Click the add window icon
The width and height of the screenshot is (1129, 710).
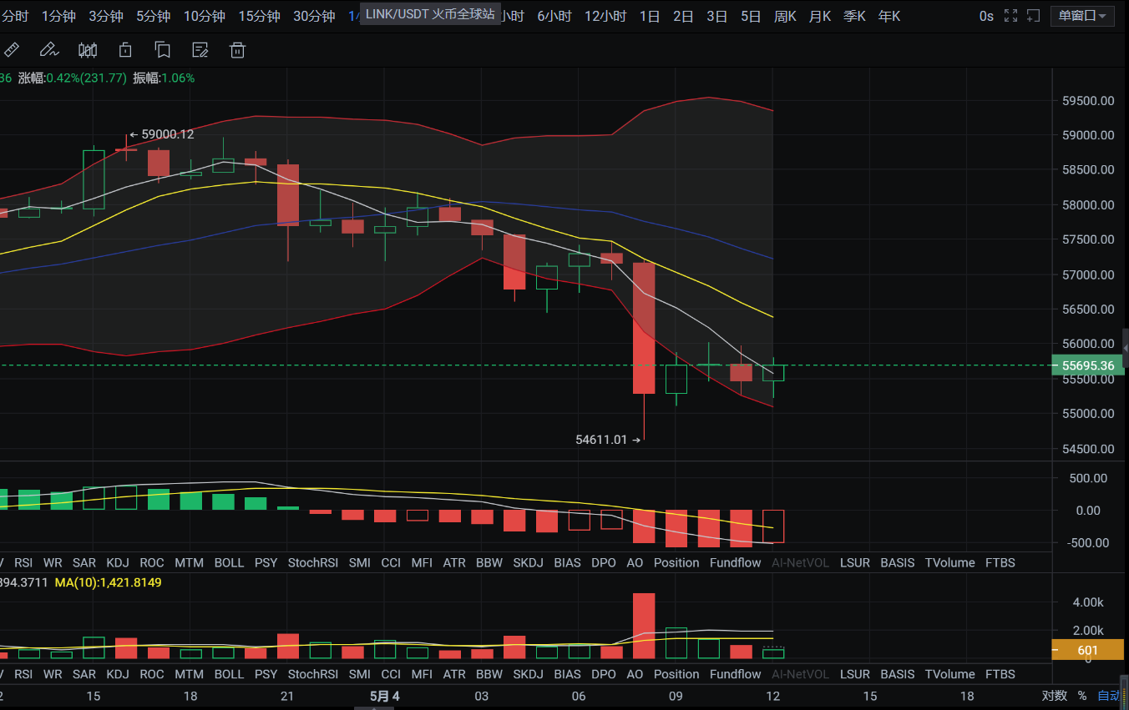(1034, 16)
